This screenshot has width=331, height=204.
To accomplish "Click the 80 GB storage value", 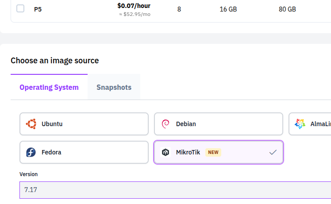I will tap(287, 9).
